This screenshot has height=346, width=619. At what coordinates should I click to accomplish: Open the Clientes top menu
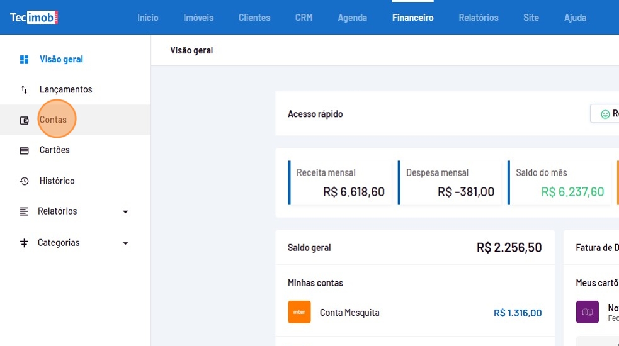(254, 18)
